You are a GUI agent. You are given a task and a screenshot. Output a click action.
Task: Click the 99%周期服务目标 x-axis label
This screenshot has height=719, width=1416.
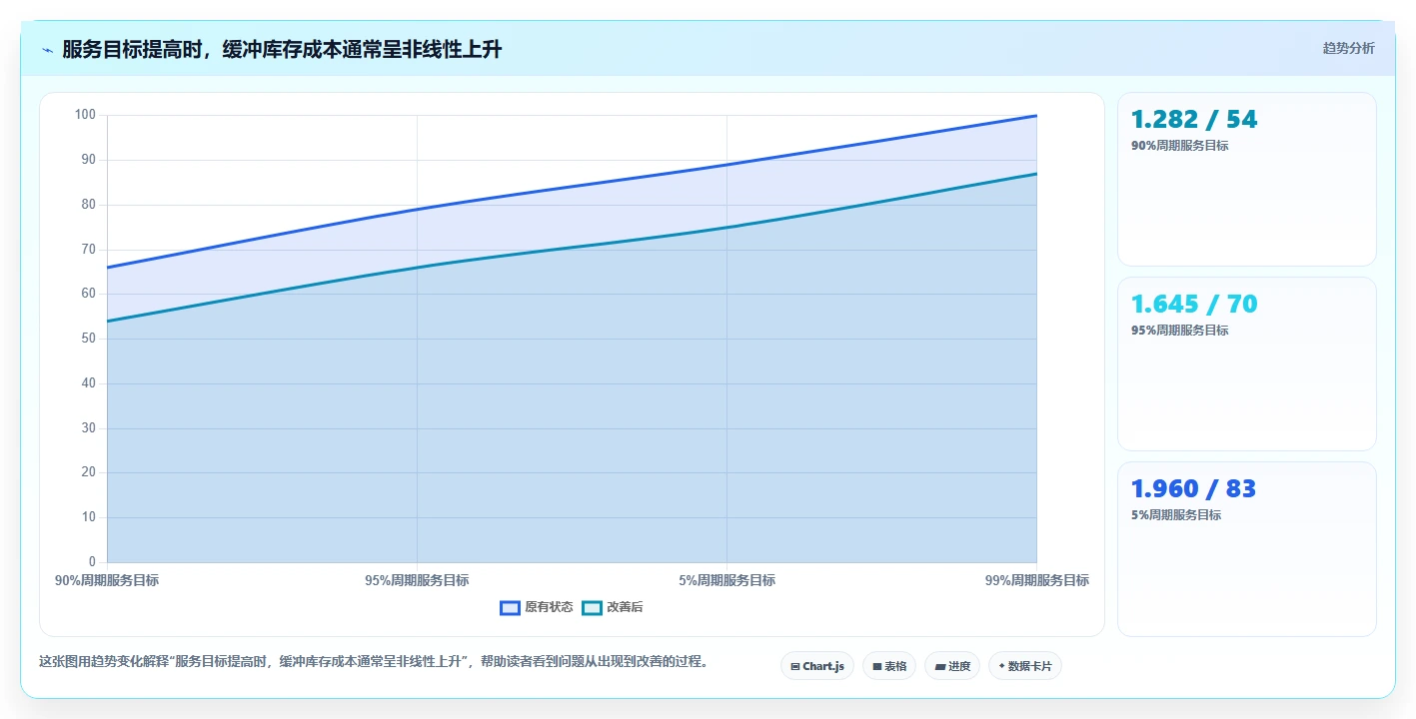(1036, 580)
